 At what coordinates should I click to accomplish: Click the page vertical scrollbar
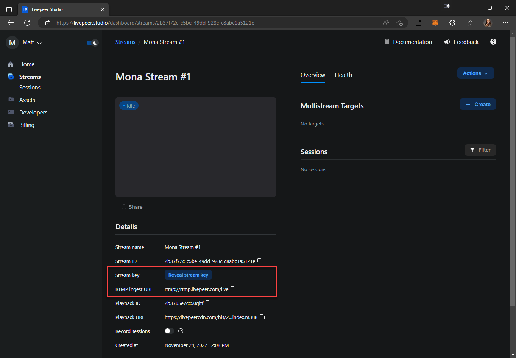click(513, 170)
